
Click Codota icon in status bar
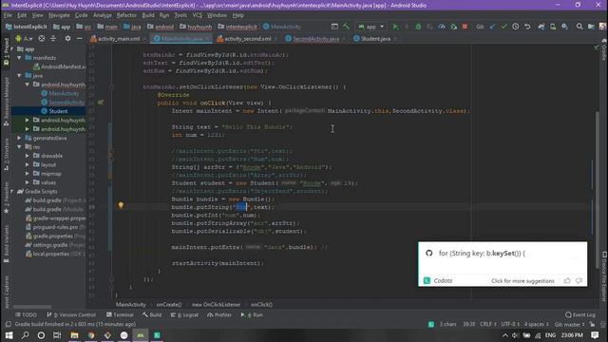point(431,324)
